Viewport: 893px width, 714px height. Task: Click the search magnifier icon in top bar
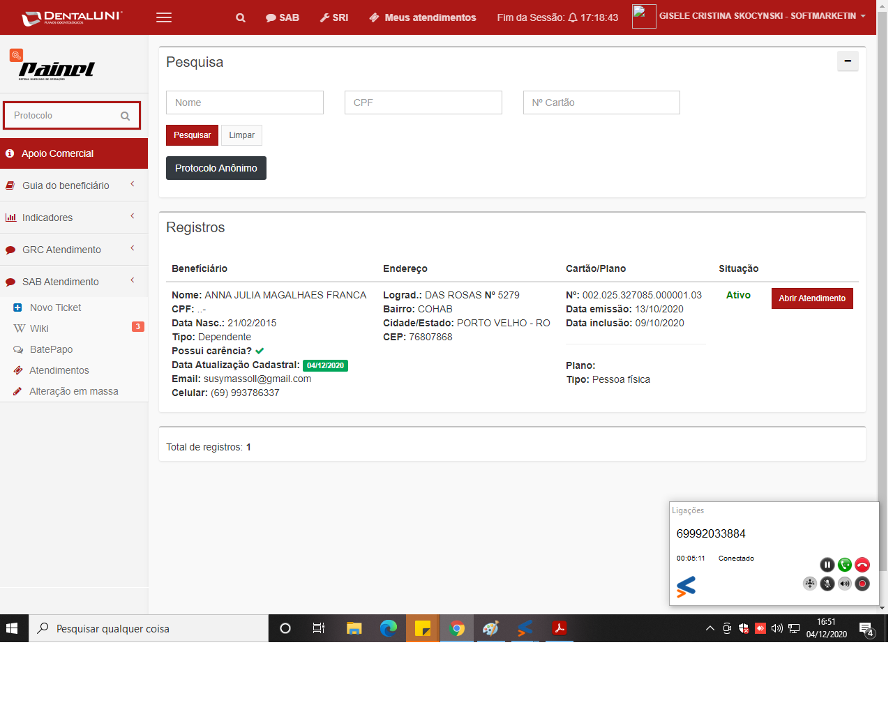pos(241,17)
